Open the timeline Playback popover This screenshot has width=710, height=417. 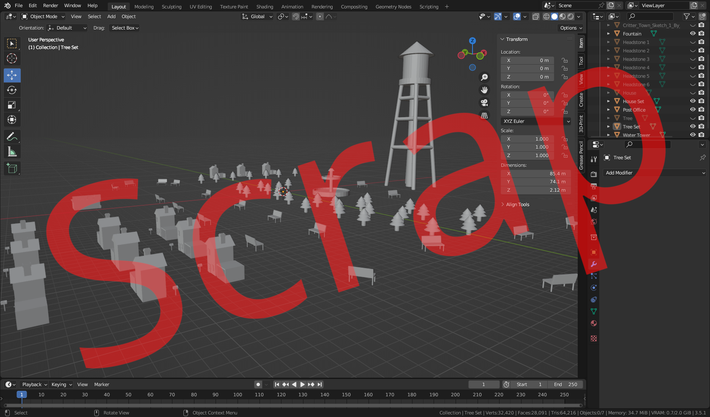pos(34,384)
